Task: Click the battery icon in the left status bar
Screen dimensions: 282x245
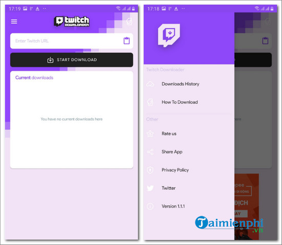Action: tap(133, 8)
